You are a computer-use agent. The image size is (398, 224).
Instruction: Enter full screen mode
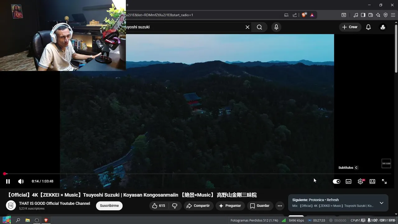click(384, 181)
